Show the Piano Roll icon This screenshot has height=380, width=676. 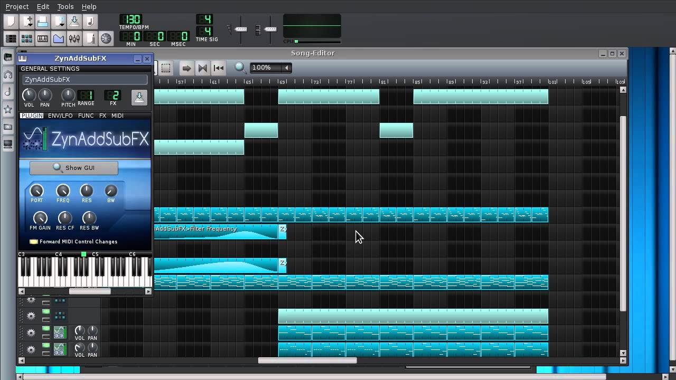43,39
